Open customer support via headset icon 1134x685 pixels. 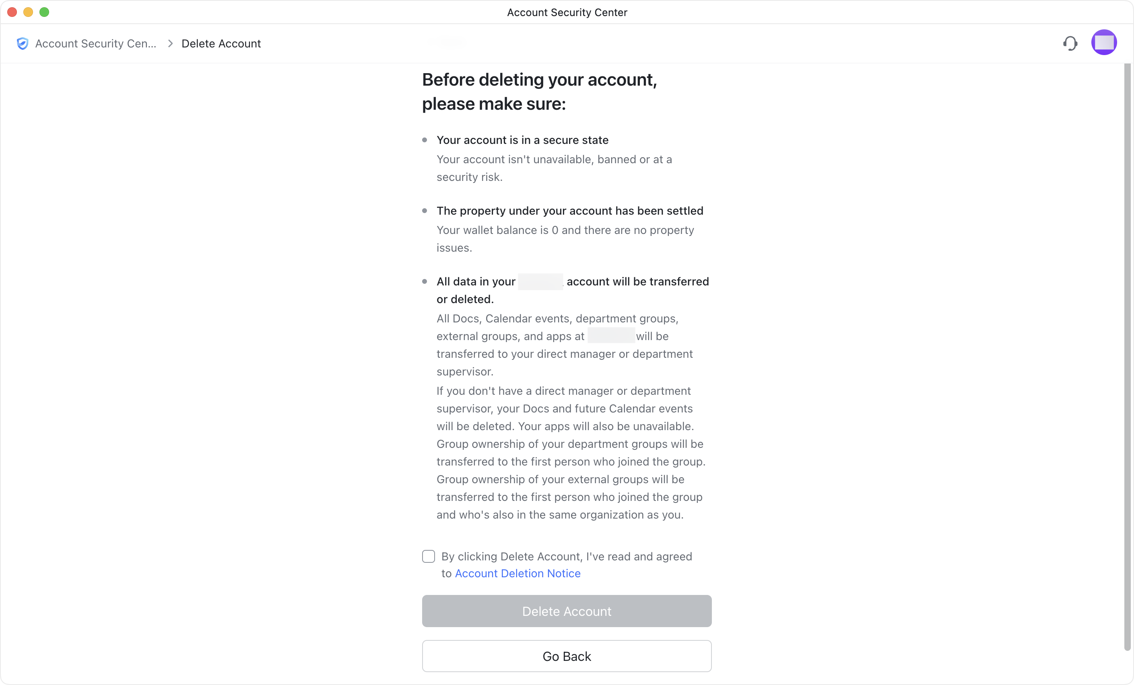(x=1070, y=44)
